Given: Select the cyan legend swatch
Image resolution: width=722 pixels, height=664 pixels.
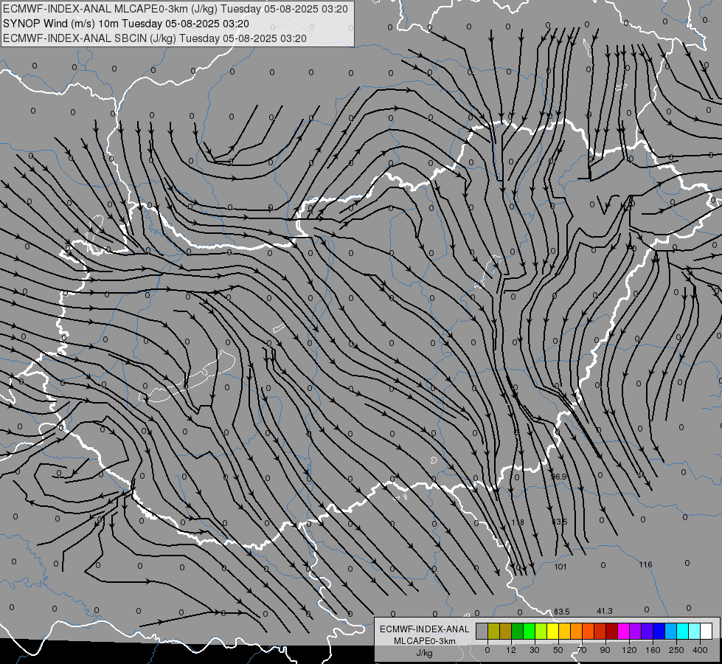Looking at the screenshot, I should pos(683,631).
